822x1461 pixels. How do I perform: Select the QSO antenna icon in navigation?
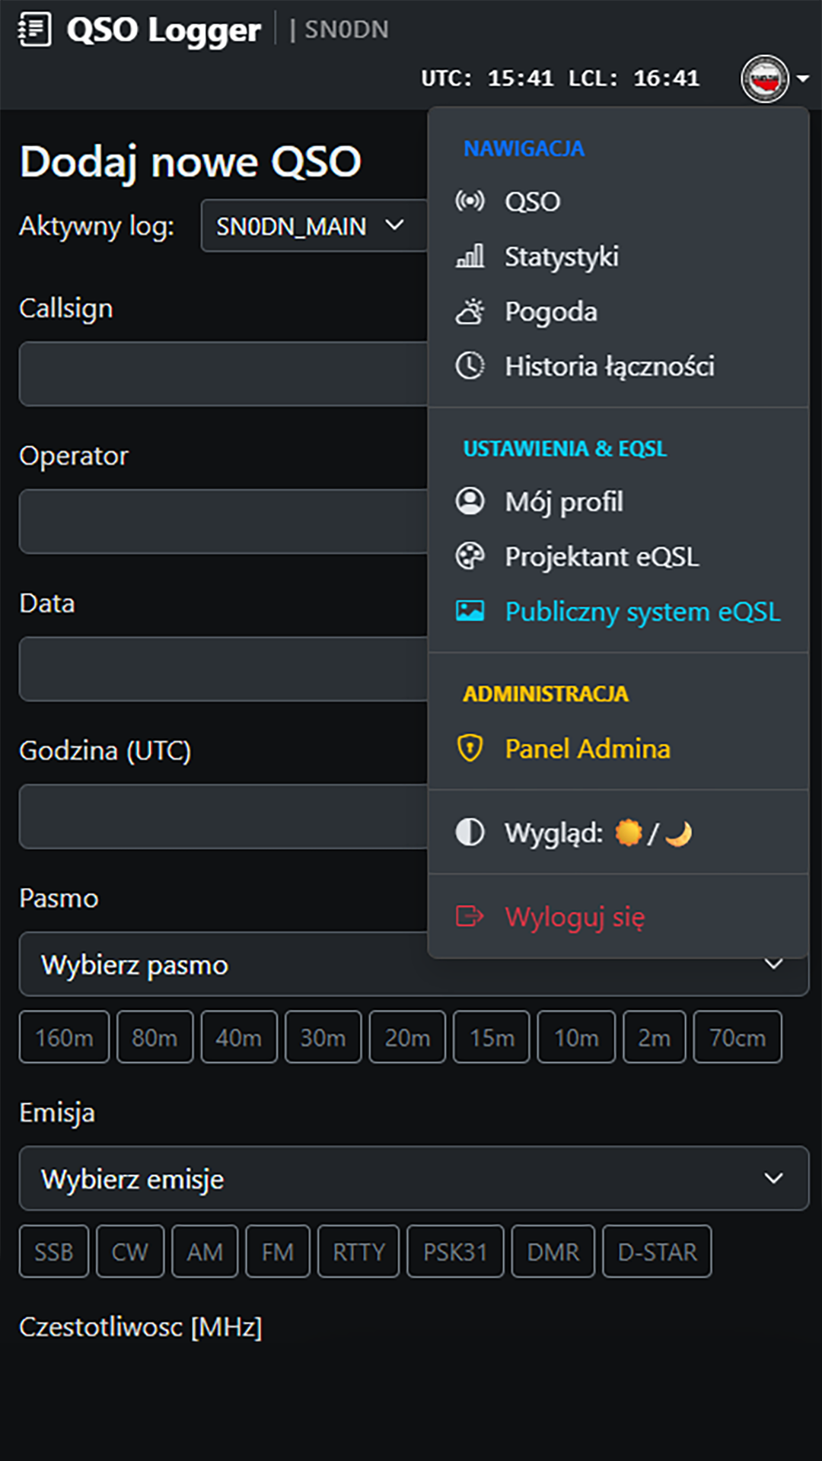[470, 202]
